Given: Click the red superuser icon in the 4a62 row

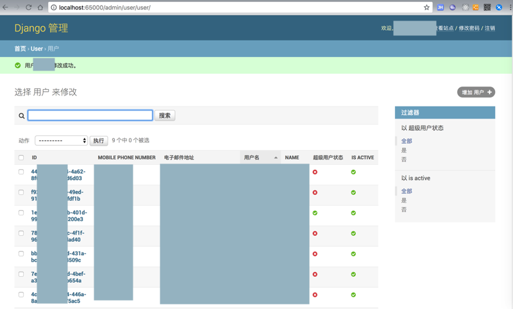Looking at the screenshot, I should pos(315,172).
